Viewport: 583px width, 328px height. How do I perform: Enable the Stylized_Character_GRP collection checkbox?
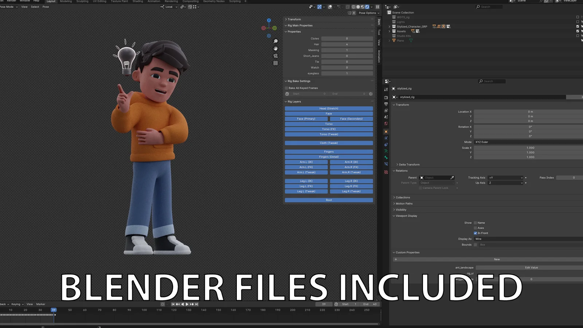coord(577,26)
